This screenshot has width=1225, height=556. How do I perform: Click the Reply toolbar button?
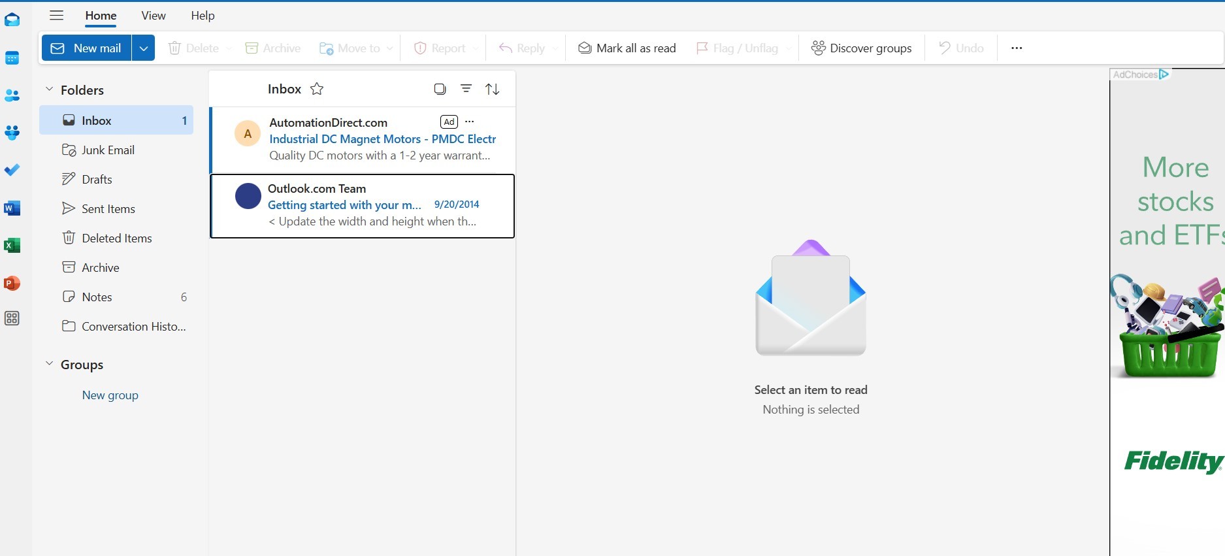point(521,48)
